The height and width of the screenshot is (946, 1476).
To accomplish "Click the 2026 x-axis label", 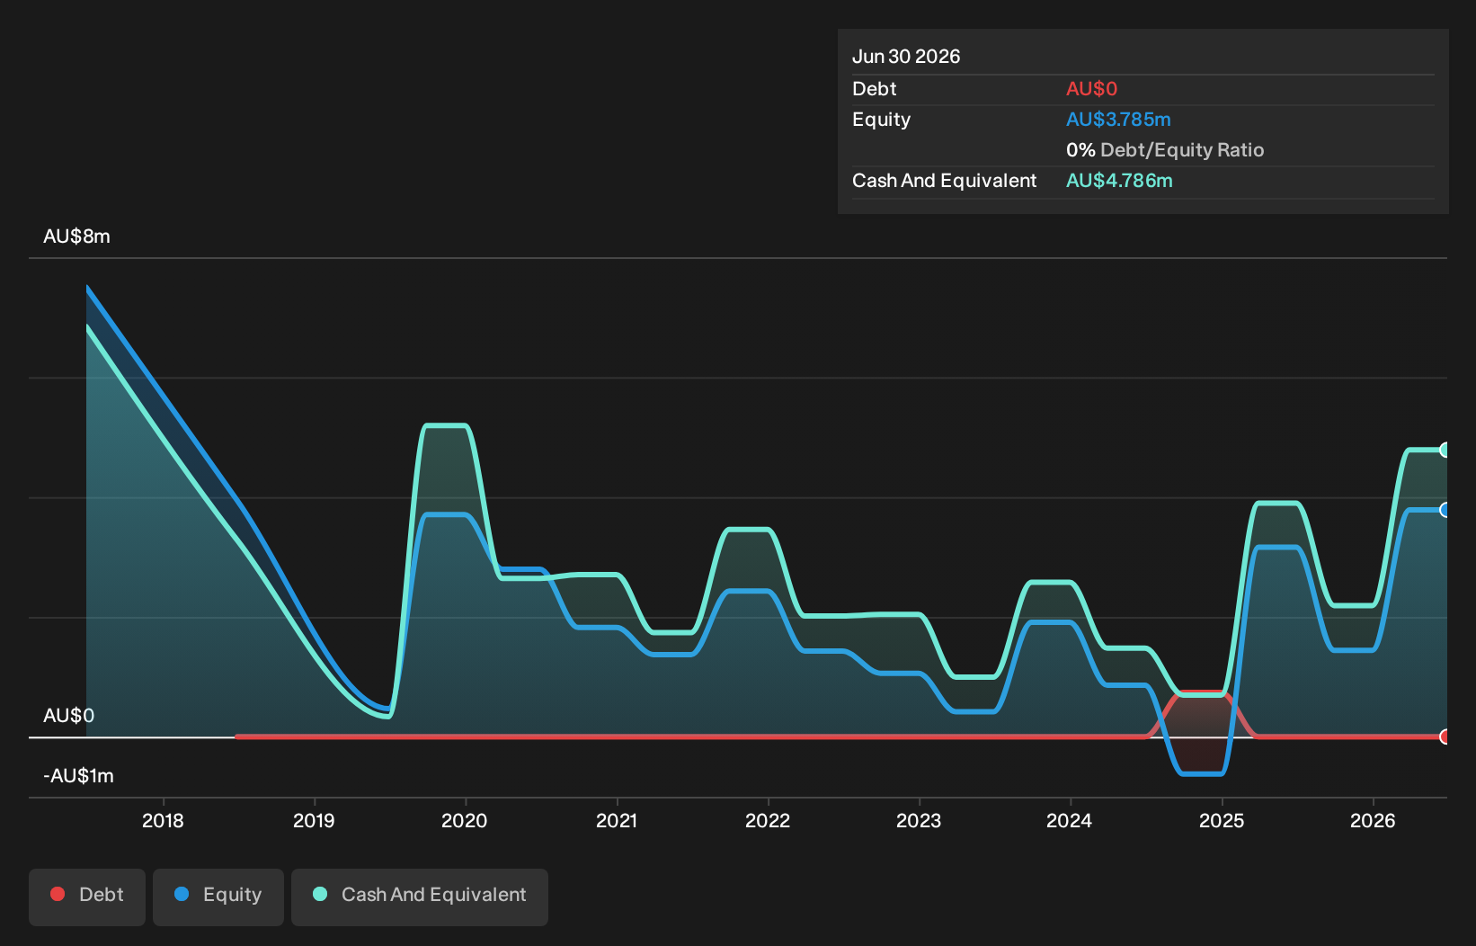I will coord(1373,820).
